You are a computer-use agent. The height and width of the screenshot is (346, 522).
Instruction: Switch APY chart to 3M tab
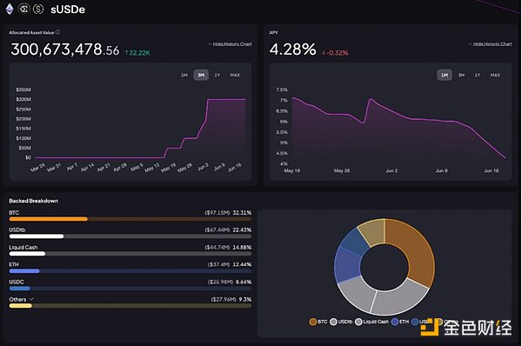461,75
